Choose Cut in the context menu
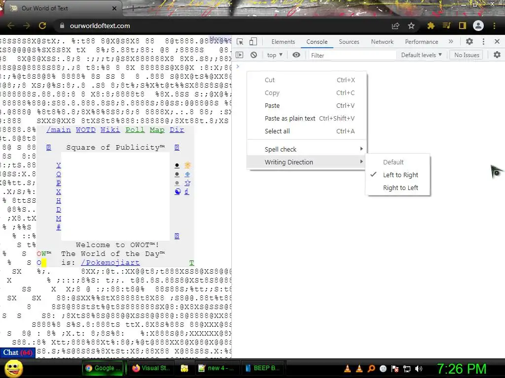 [x=307, y=80]
